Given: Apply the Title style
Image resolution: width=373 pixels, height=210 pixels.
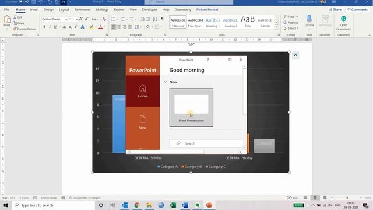Looking at the screenshot, I should (248, 22).
